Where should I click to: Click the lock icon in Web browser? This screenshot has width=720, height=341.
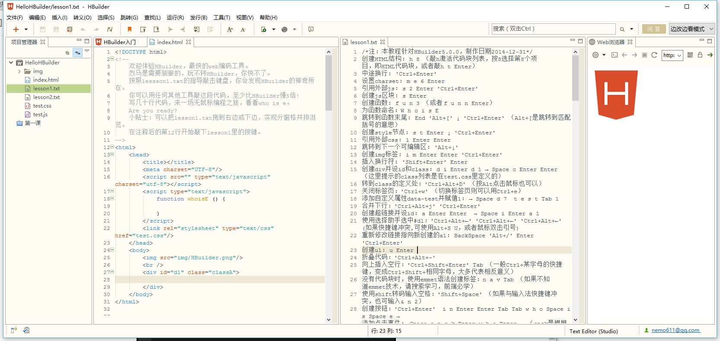click(700, 55)
